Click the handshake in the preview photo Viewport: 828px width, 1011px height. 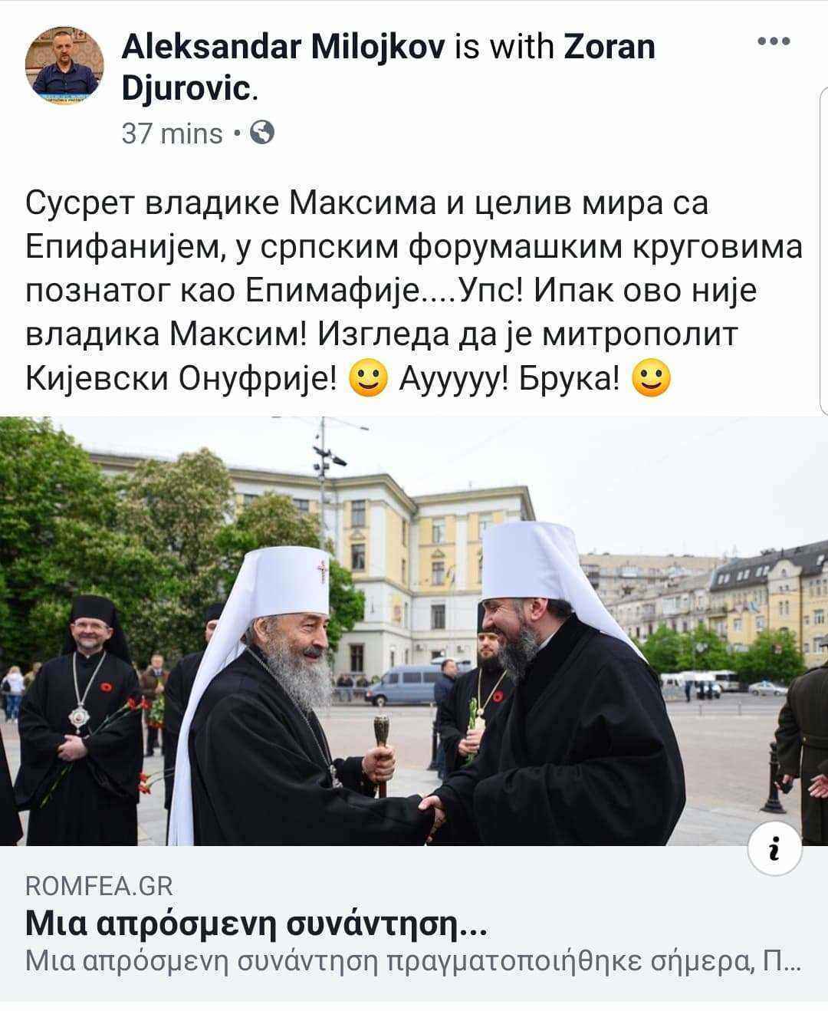[429, 808]
